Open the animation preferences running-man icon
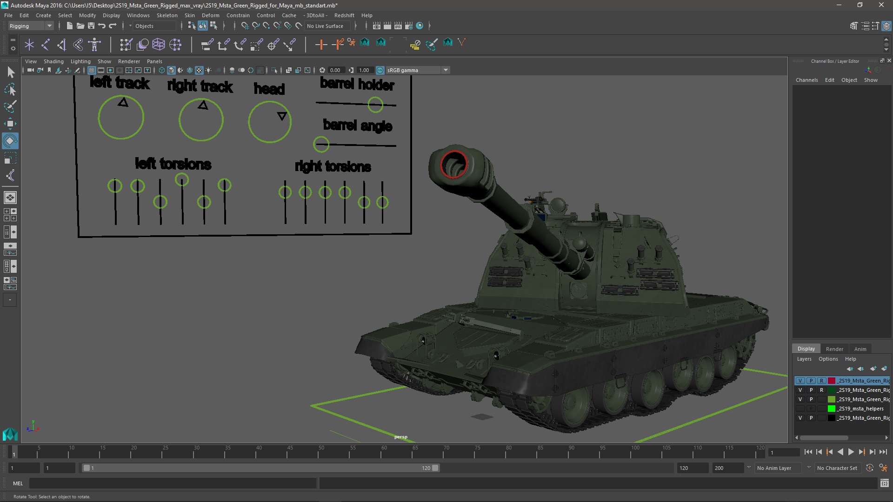Viewport: 893px width, 502px height. click(x=883, y=468)
